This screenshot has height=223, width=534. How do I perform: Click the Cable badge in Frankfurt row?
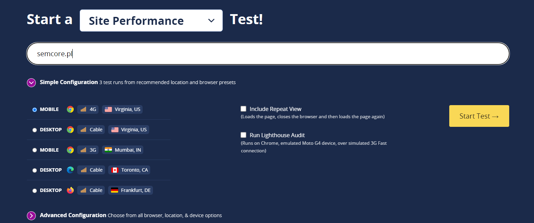[x=91, y=190]
